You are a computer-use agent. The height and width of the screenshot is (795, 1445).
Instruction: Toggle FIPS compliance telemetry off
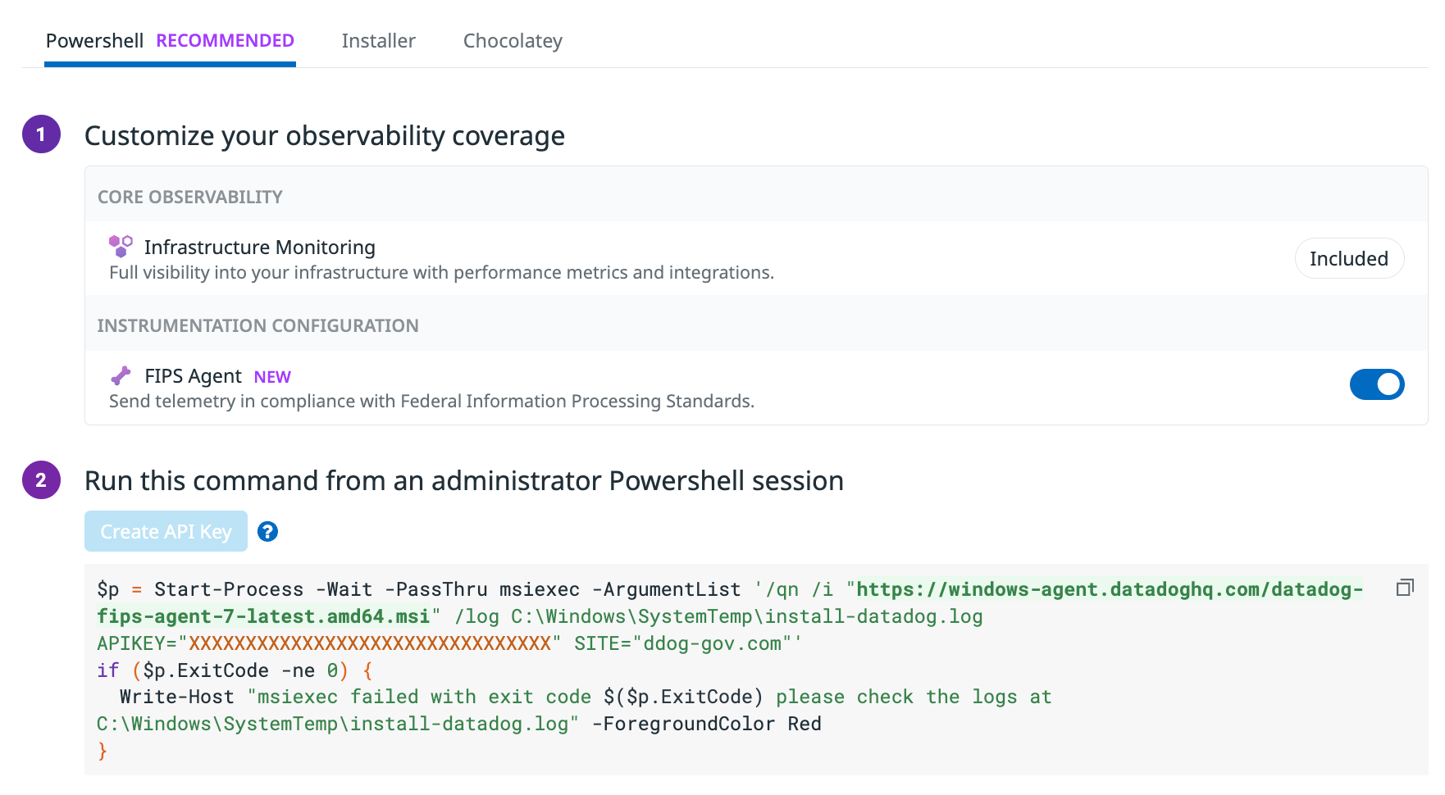pos(1377,384)
